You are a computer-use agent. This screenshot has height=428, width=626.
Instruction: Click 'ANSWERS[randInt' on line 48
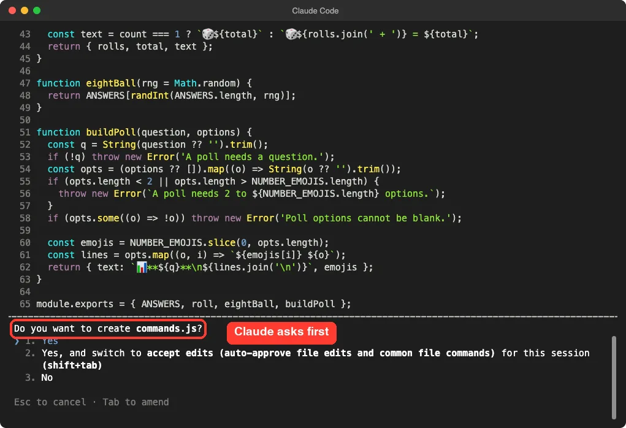tap(128, 96)
